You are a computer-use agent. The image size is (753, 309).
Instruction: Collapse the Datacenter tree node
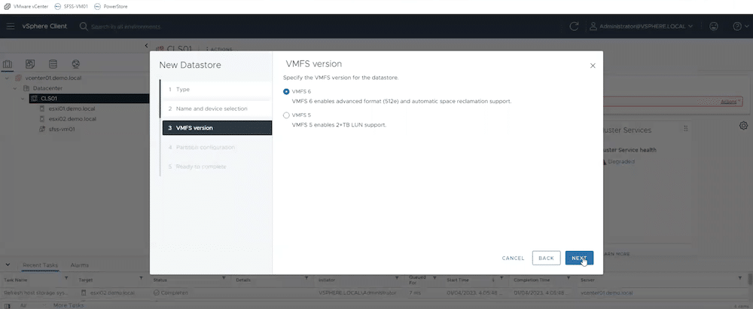pyautogui.click(x=15, y=88)
